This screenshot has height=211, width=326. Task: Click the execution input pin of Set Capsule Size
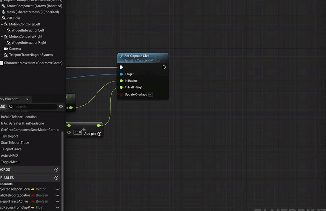click(x=121, y=67)
